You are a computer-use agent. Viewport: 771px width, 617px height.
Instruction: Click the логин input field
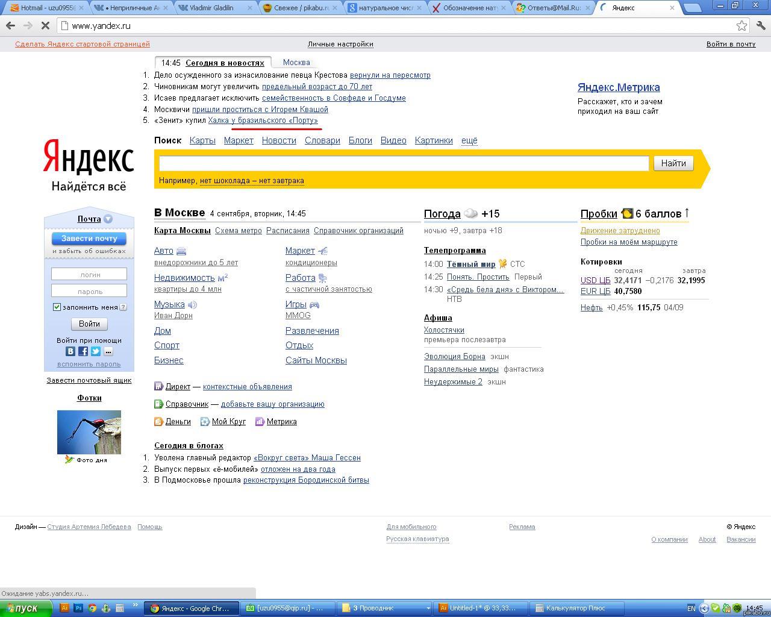click(x=89, y=274)
